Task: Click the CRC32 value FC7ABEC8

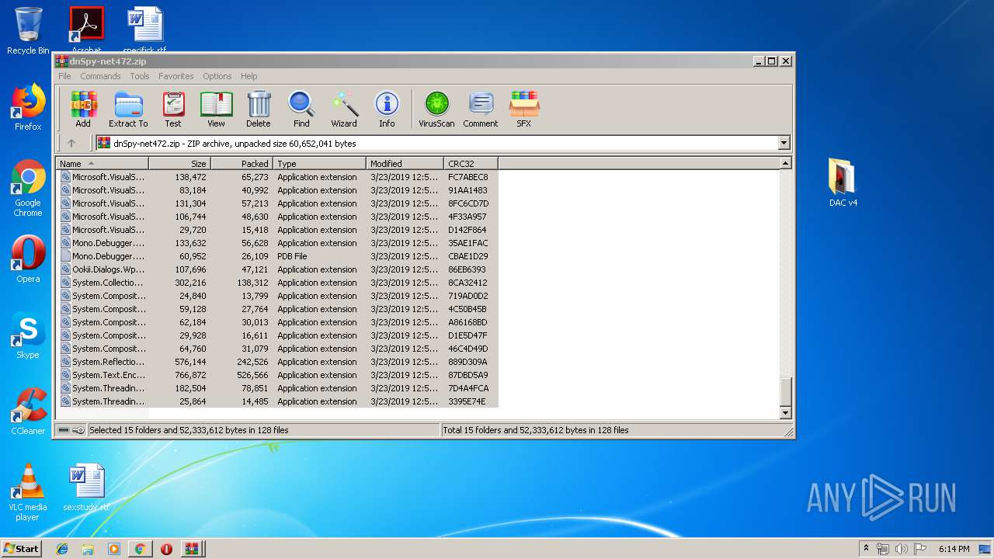Action: pyautogui.click(x=468, y=177)
